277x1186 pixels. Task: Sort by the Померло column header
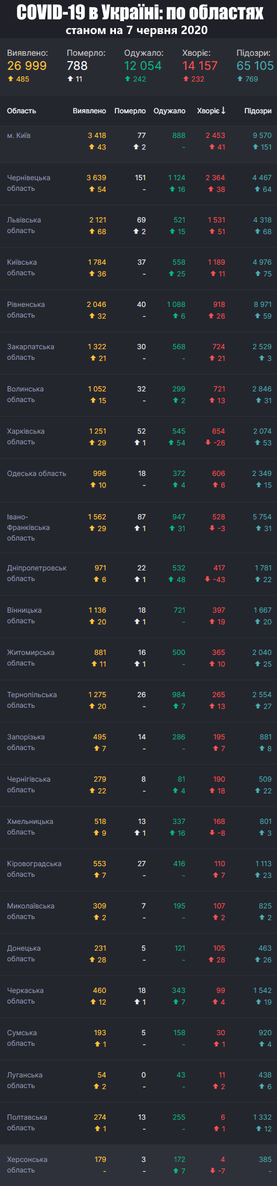click(x=130, y=110)
